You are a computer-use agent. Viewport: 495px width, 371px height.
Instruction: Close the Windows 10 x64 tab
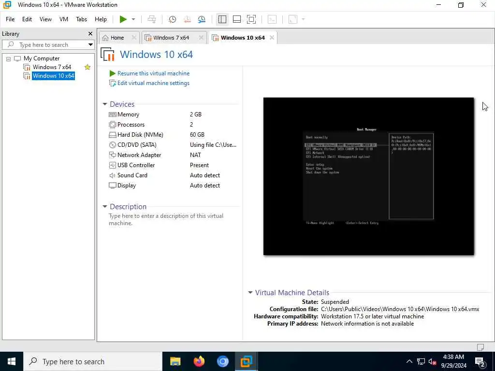click(x=272, y=38)
